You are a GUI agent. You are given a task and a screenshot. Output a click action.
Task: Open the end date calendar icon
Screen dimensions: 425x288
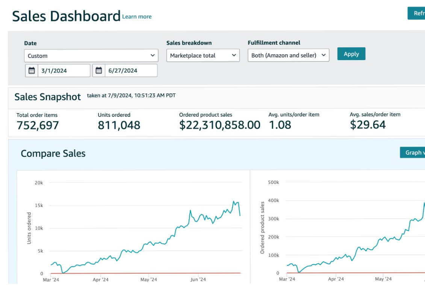(99, 70)
